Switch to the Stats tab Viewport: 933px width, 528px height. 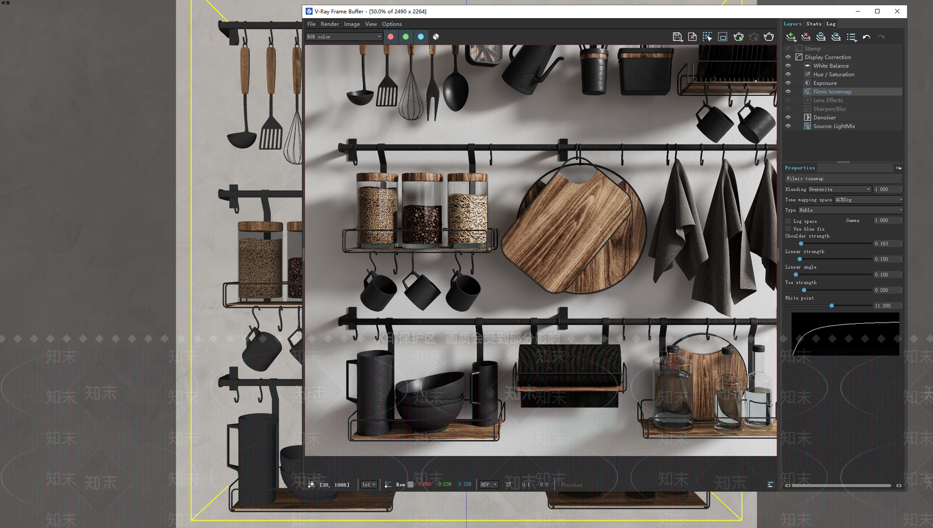814,24
